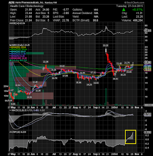Click the Bid value 23.26
Screen dimensions: 153x156
pyautogui.click(x=46, y=17)
